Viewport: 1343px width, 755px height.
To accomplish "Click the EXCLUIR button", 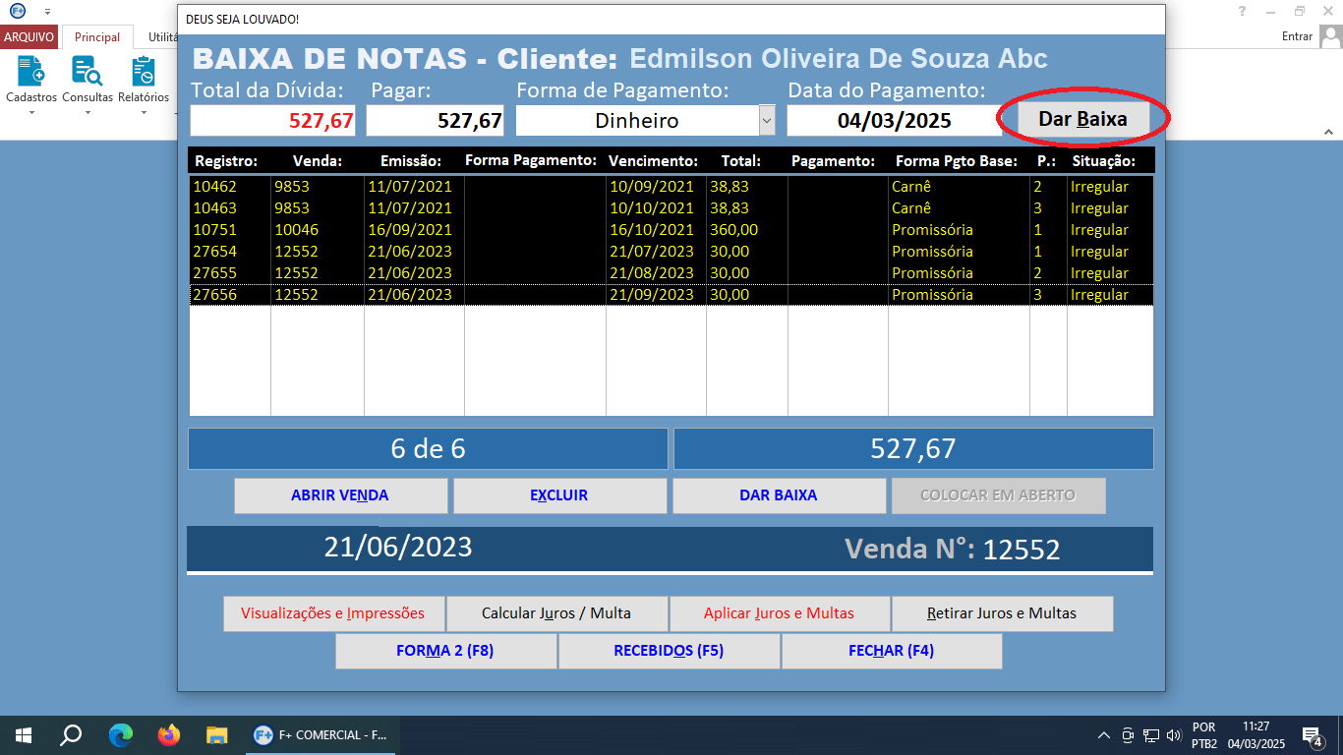I will [559, 495].
